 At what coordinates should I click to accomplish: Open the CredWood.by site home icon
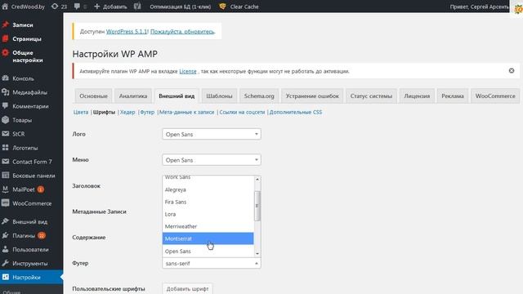pos(5,7)
